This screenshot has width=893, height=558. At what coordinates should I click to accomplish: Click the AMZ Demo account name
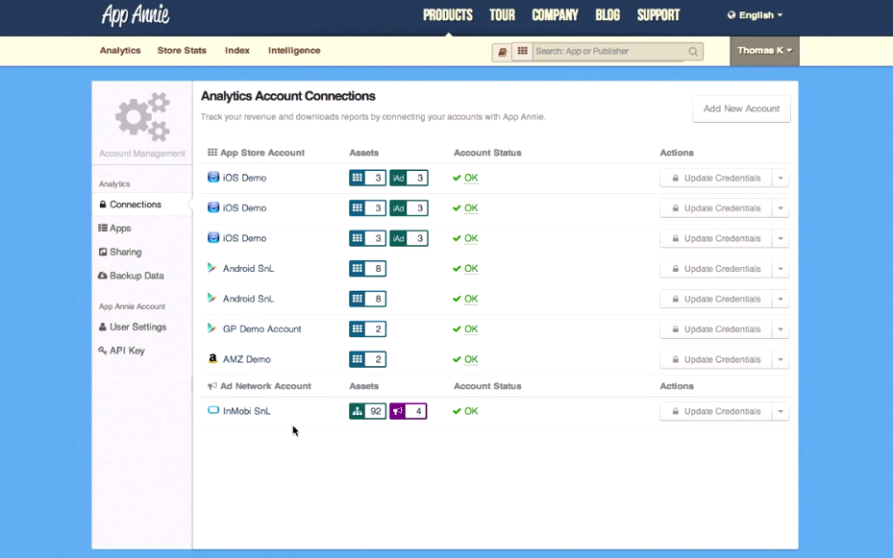(247, 359)
